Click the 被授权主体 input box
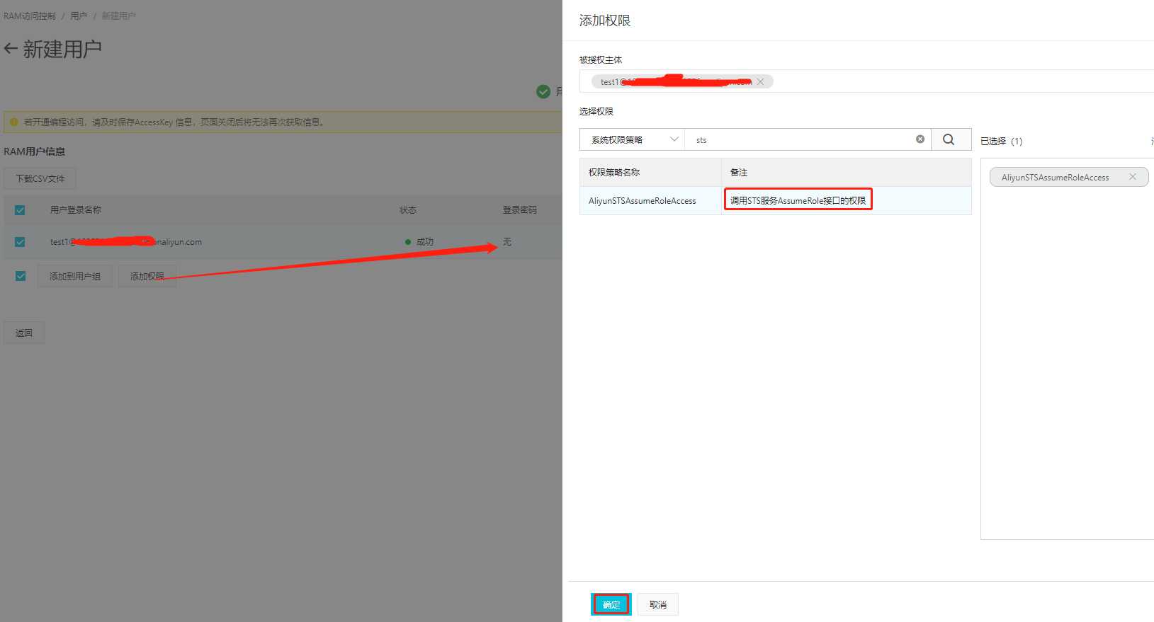 (866, 81)
